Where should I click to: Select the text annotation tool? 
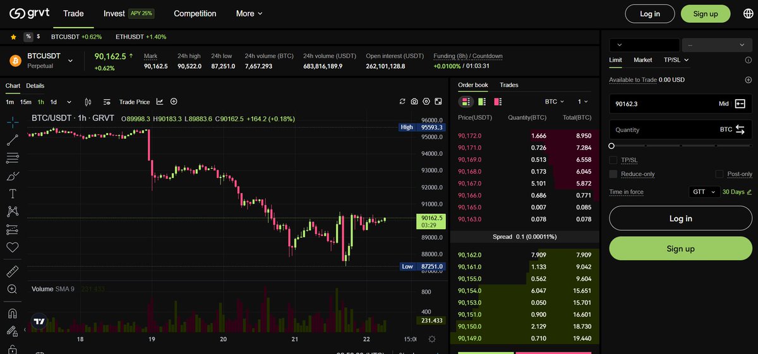tap(13, 194)
